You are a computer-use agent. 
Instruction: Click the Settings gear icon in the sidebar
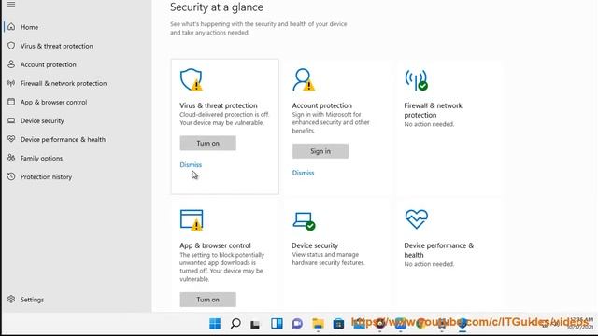(11, 299)
